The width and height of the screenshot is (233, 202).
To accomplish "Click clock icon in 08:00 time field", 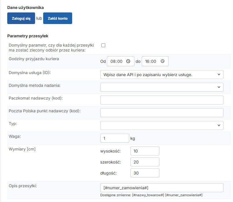I will click(128, 61).
